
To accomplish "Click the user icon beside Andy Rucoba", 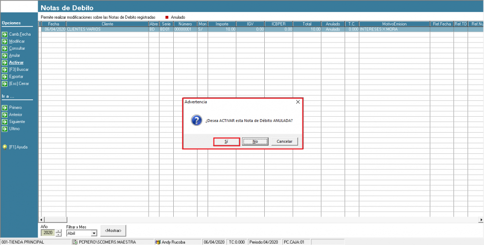I will coord(158,242).
